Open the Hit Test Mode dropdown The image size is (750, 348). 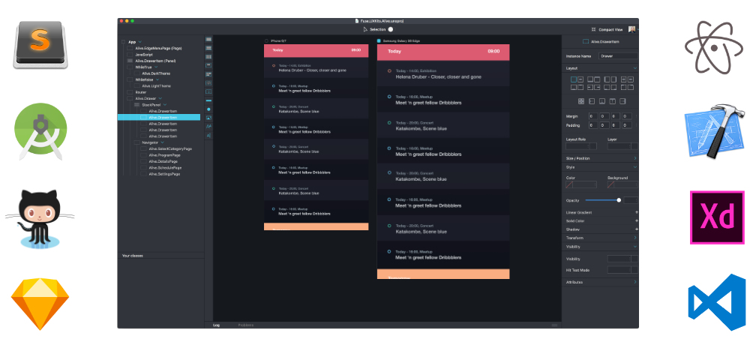tap(622, 270)
